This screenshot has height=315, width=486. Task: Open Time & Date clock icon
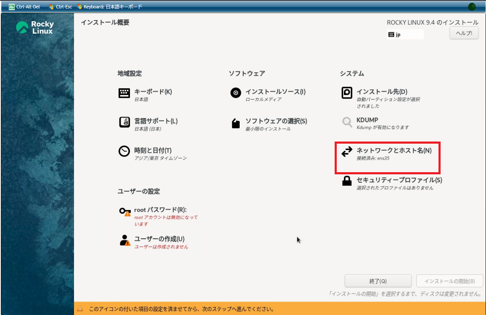[x=124, y=152]
